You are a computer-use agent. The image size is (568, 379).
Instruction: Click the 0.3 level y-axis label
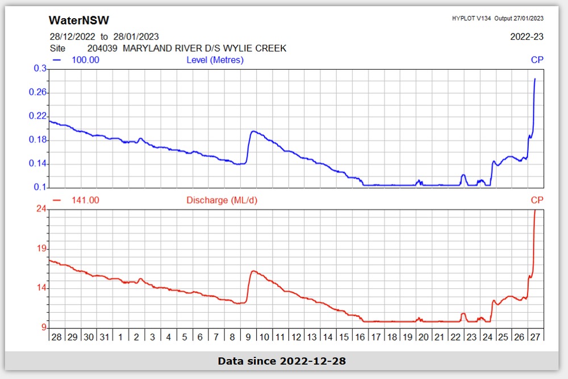(x=40, y=69)
